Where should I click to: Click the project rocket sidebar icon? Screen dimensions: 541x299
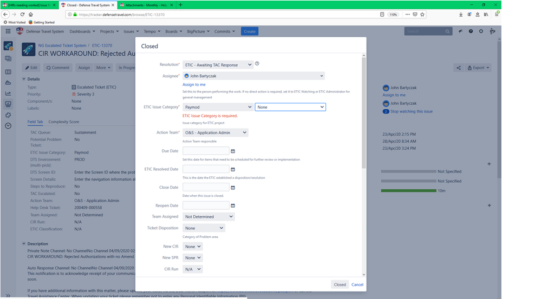pyautogui.click(x=8, y=46)
